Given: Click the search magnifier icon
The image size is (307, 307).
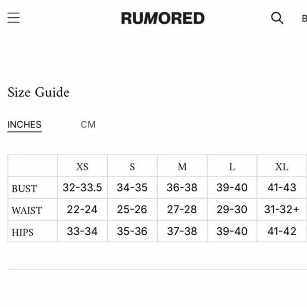Looking at the screenshot, I should pyautogui.click(x=277, y=18).
